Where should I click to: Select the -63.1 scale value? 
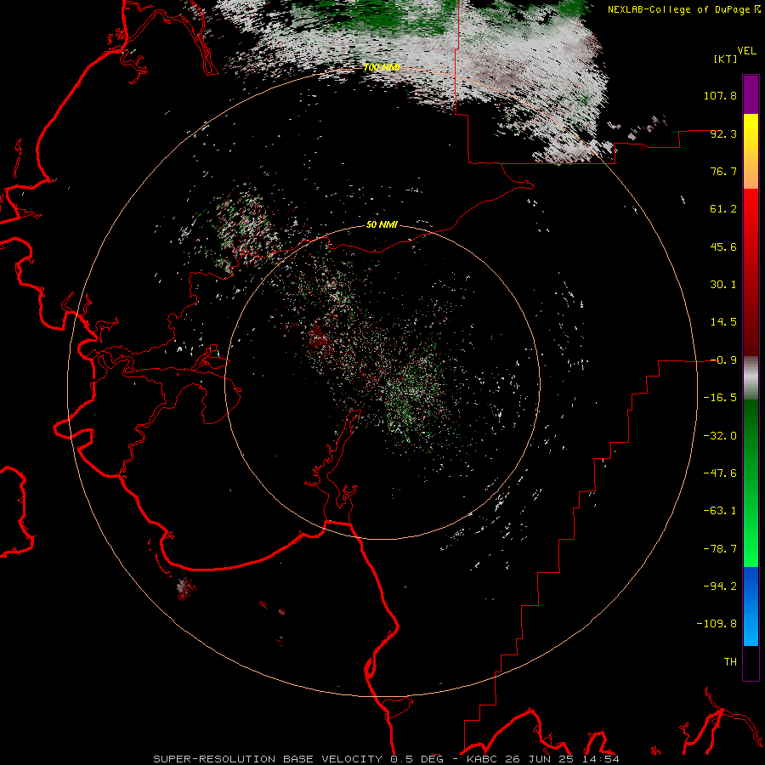click(x=720, y=511)
